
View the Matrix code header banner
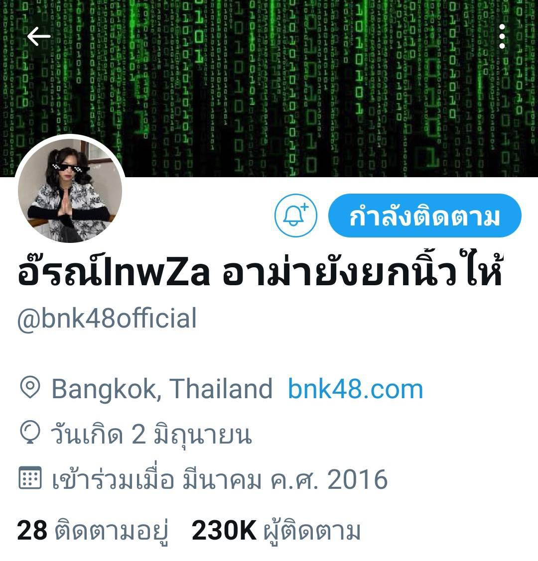269,89
